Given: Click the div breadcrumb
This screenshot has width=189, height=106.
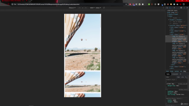Looking at the screenshot, I should pos(181,71).
